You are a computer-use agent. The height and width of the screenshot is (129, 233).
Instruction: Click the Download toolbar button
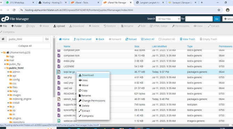pyautogui.click(x=77, y=26)
